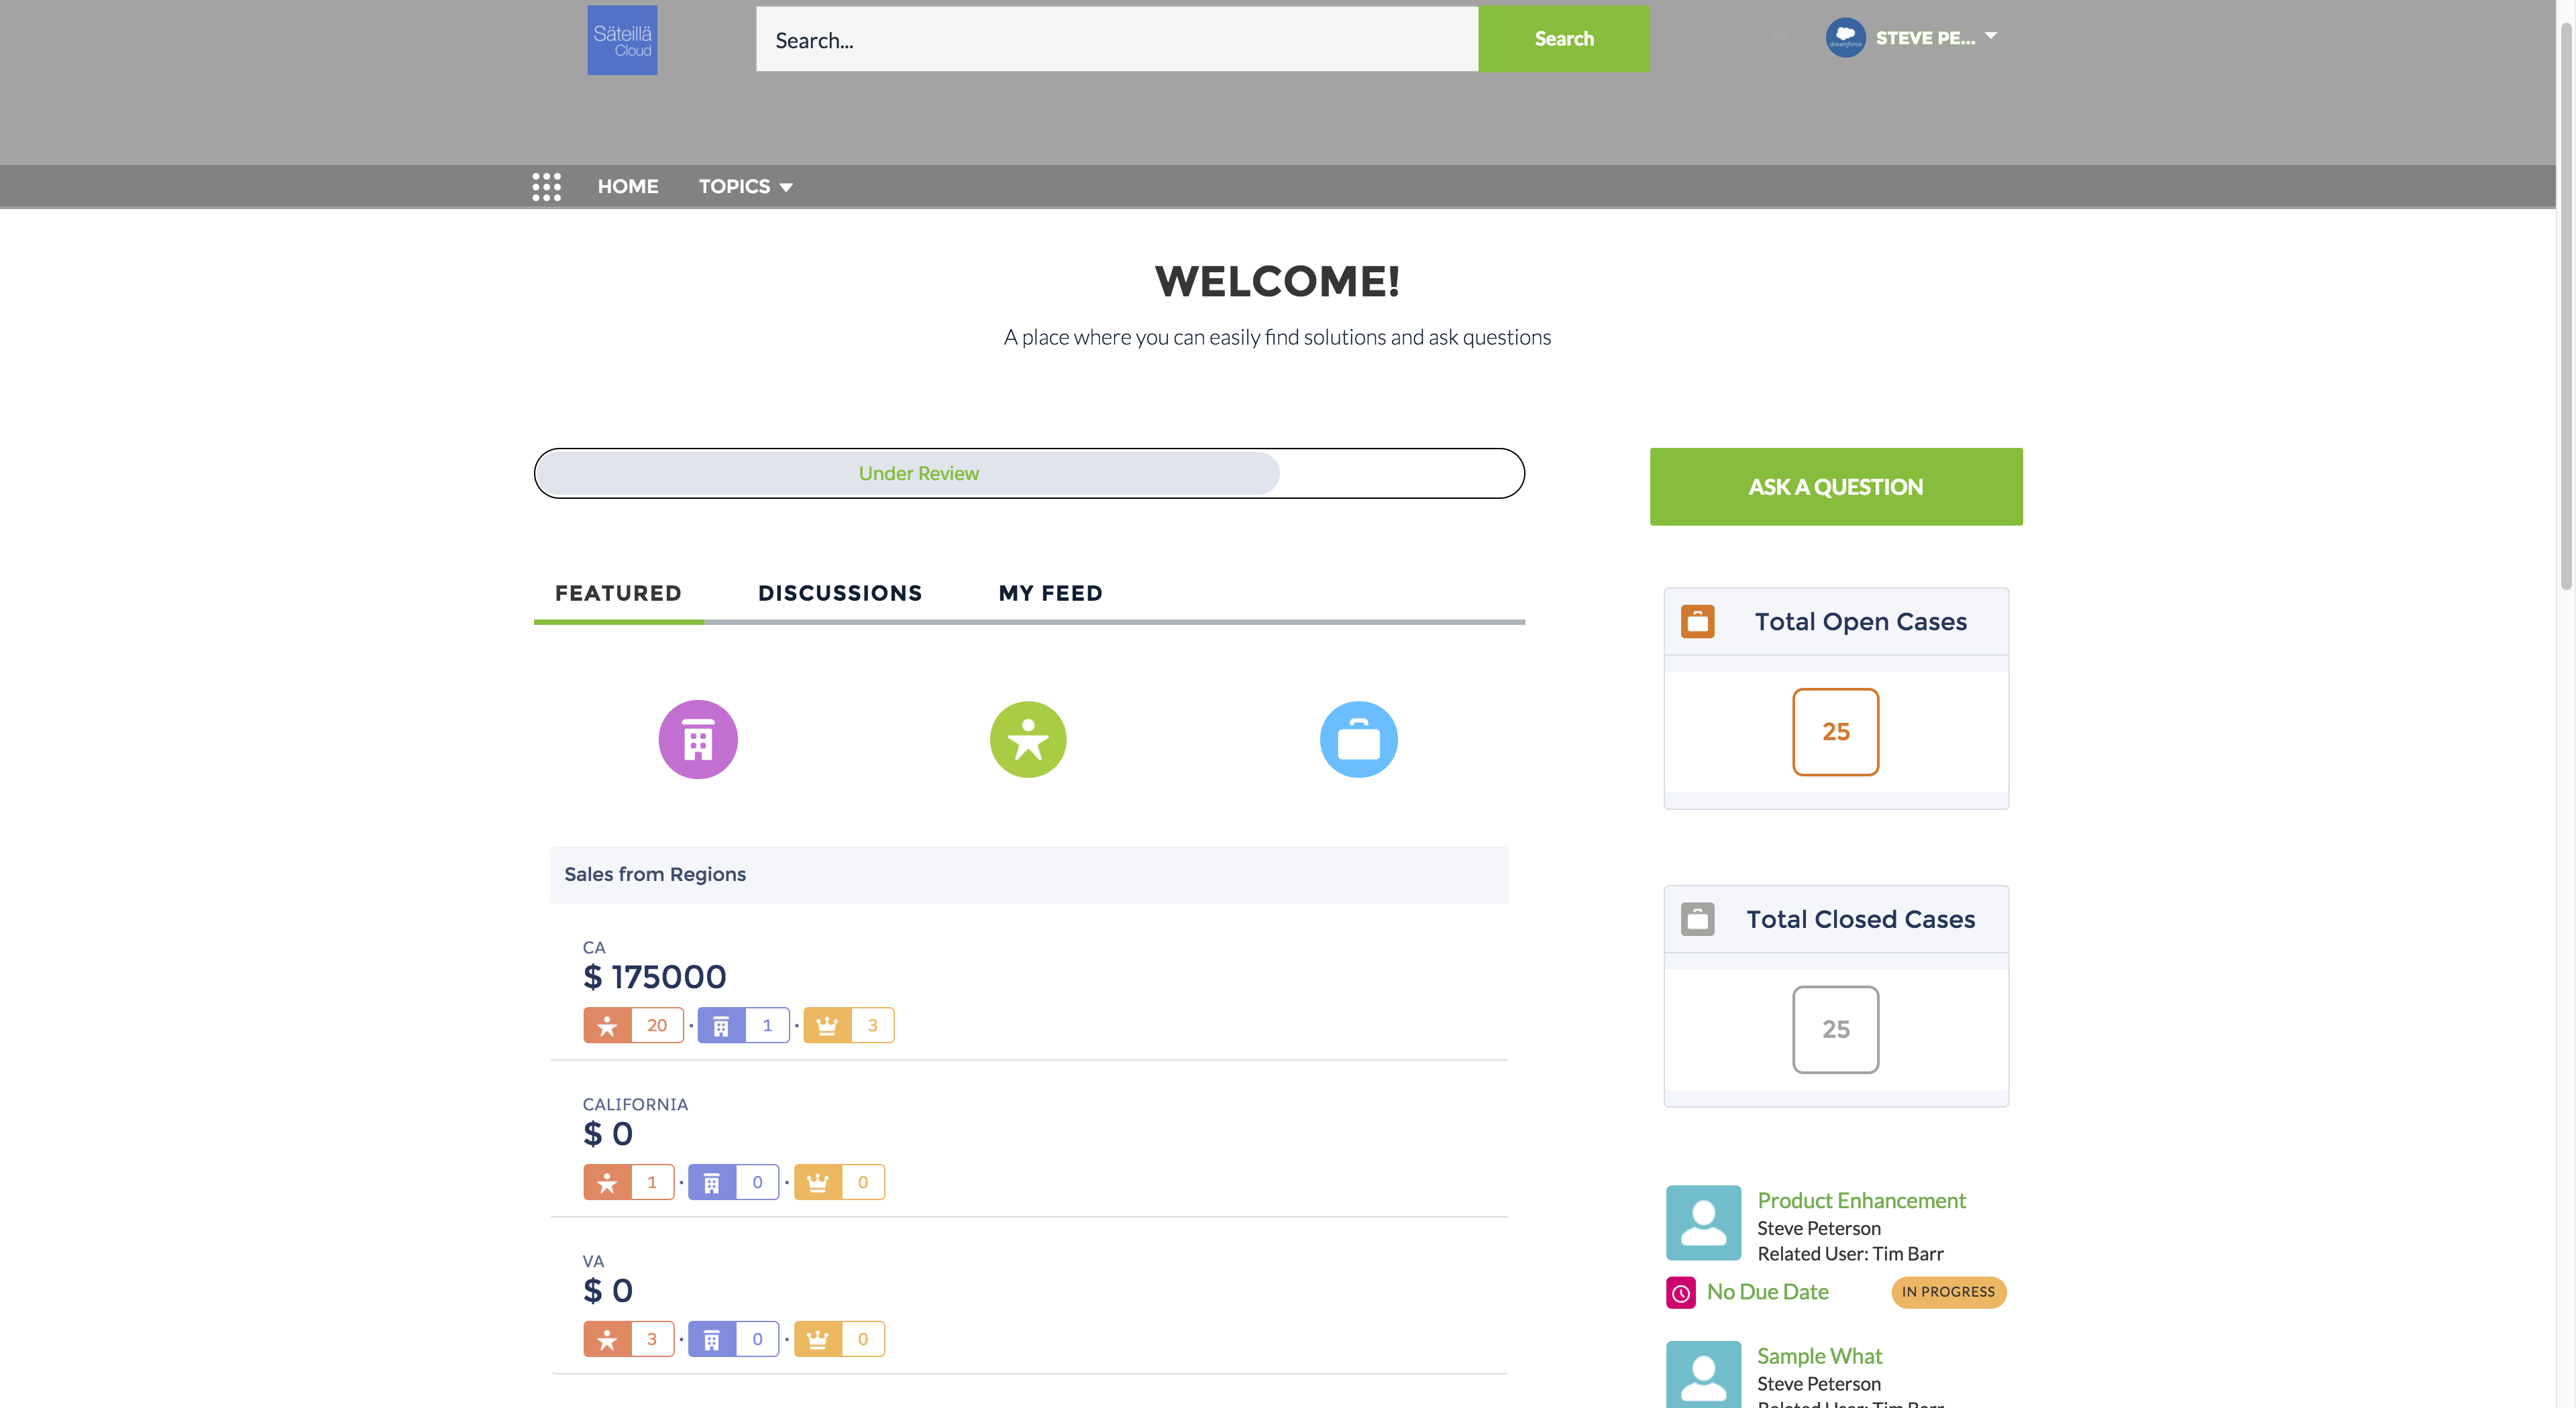
Task: Click the green person contact icon
Action: (1028, 740)
